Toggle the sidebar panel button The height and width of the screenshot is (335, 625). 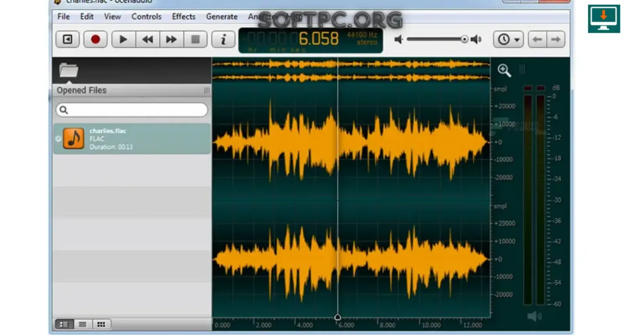68,39
